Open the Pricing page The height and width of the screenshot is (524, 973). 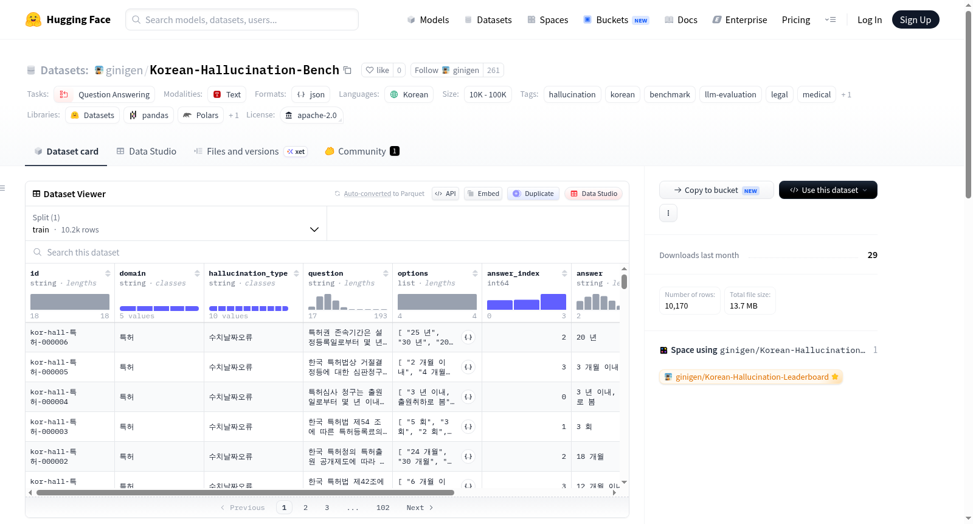[796, 19]
